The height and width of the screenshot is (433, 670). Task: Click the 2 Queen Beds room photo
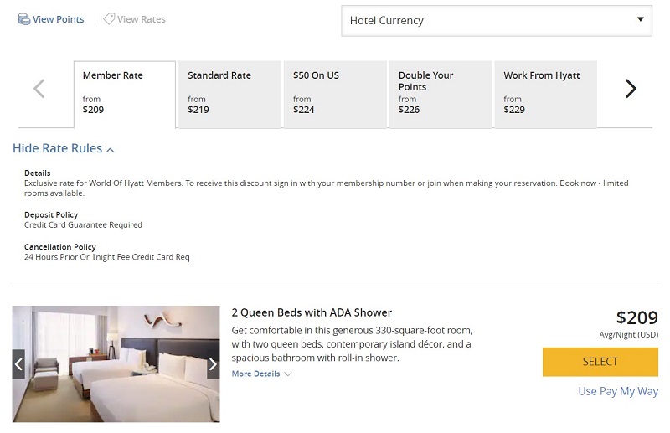pos(116,363)
